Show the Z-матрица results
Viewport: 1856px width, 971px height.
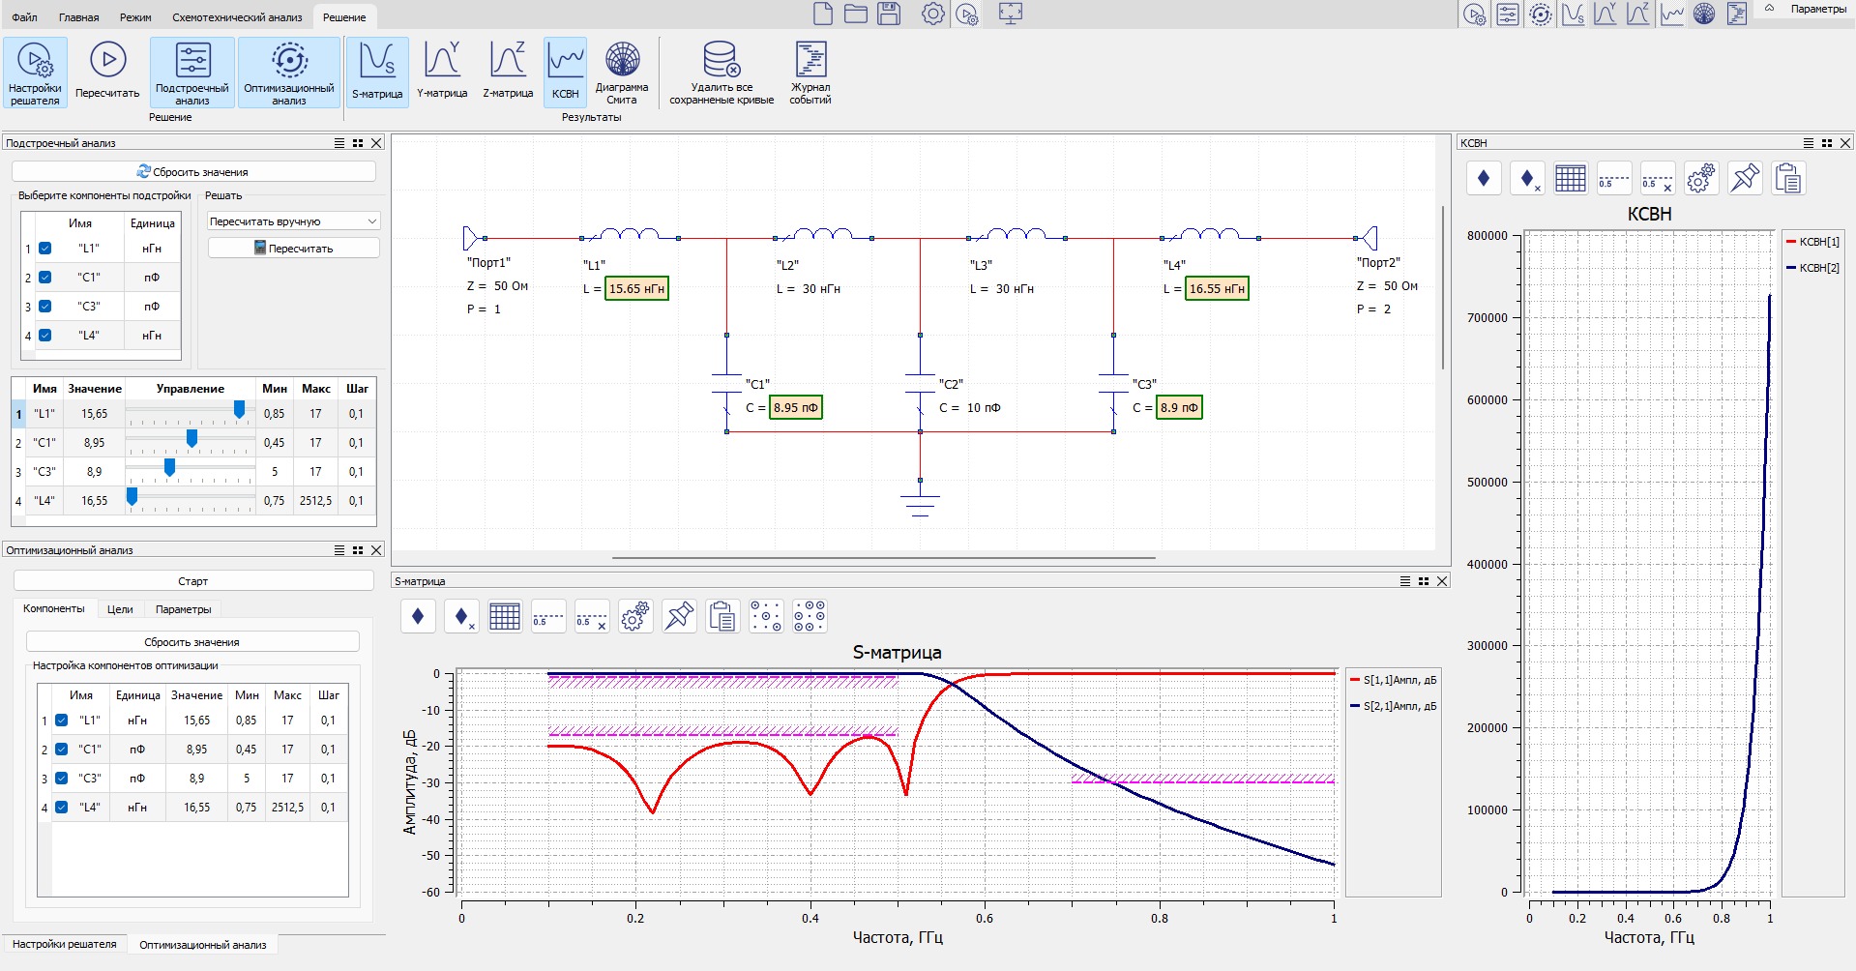[508, 61]
